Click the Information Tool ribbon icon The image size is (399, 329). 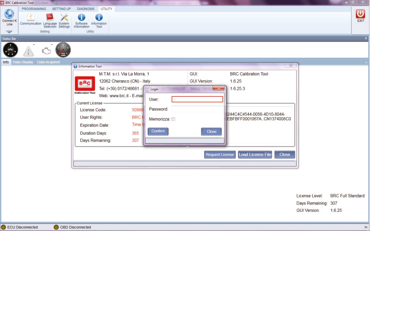(99, 17)
